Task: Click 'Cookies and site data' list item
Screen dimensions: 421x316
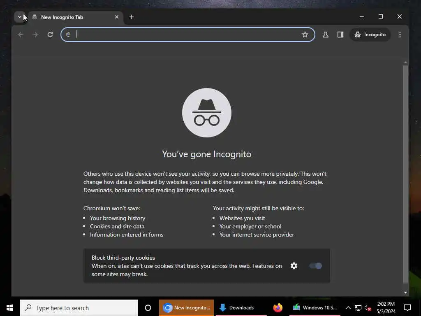Action: (117, 226)
